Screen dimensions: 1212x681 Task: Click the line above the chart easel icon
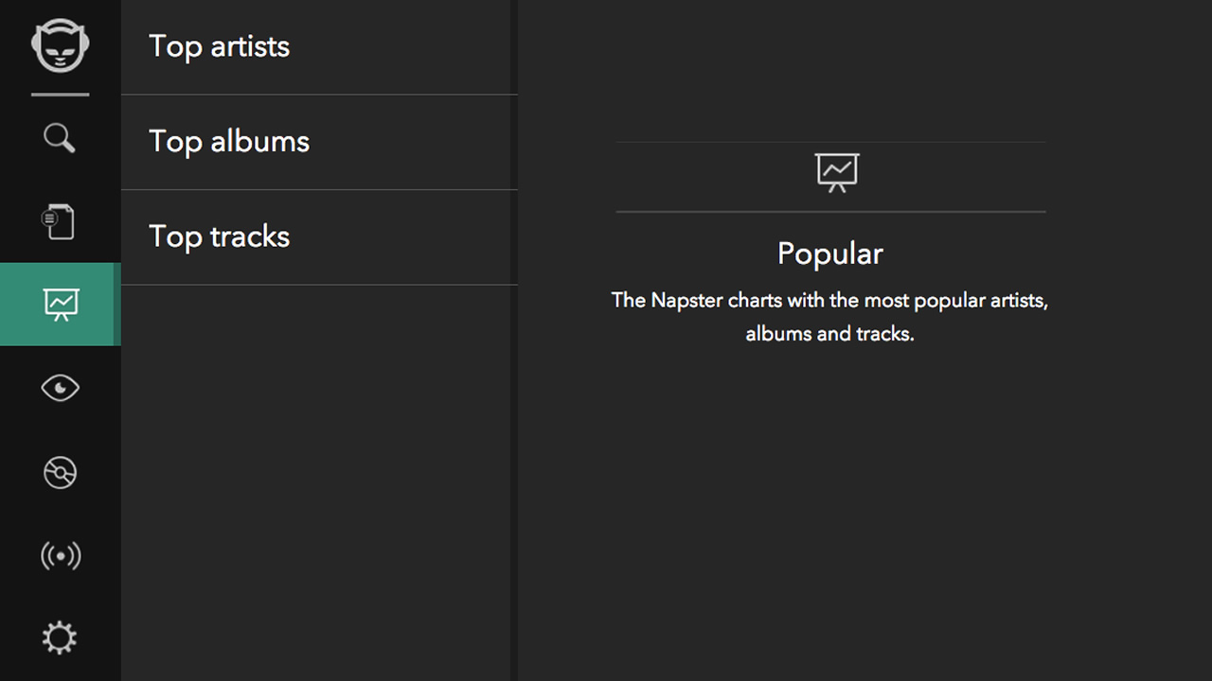[x=830, y=142]
